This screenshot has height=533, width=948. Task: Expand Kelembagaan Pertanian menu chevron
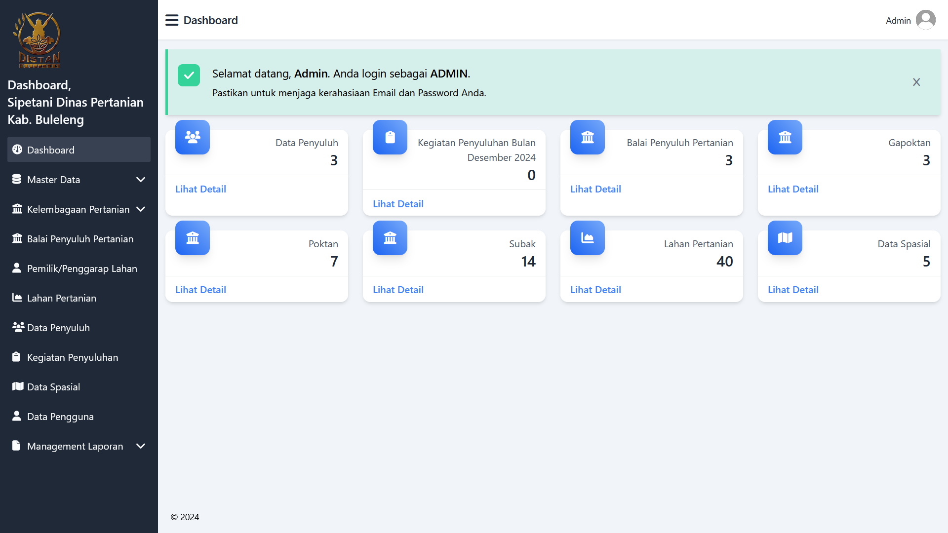pyautogui.click(x=140, y=209)
